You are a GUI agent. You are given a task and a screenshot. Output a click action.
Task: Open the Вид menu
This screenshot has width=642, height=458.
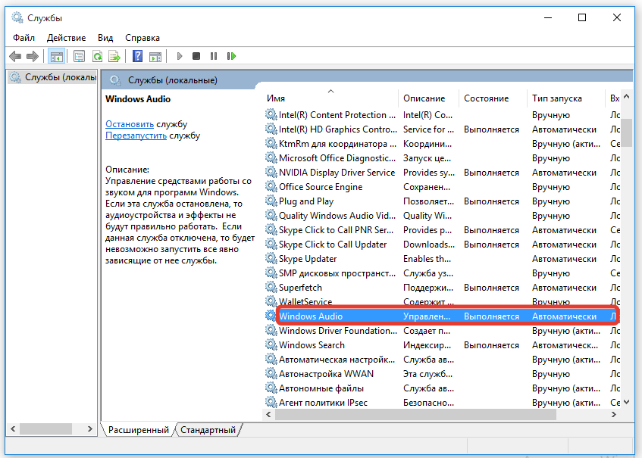(105, 37)
